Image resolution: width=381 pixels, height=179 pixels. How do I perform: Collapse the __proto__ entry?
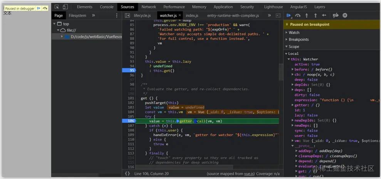[292, 146]
